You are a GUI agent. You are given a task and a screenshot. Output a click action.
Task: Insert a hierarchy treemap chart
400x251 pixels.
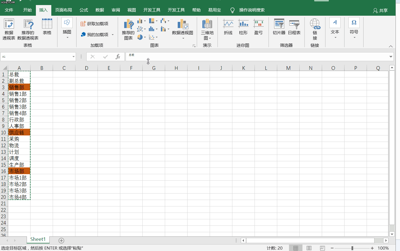152,21
